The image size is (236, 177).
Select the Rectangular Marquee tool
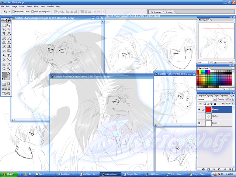(4, 25)
